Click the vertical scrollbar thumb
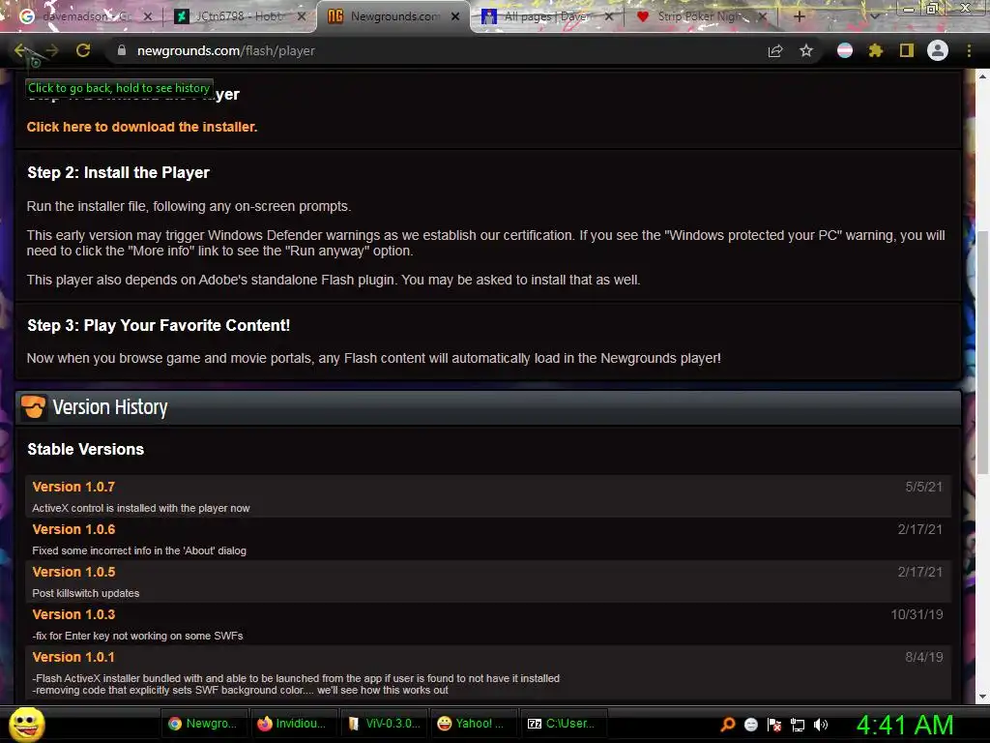990x743 pixels. 982,352
